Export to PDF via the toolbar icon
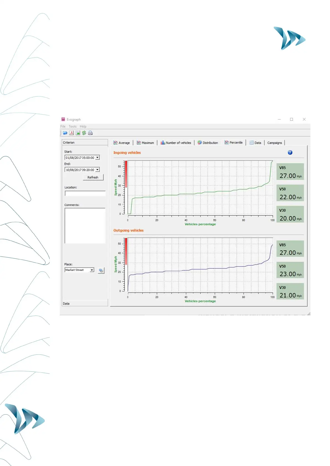The image size is (330, 466). click(x=71, y=133)
